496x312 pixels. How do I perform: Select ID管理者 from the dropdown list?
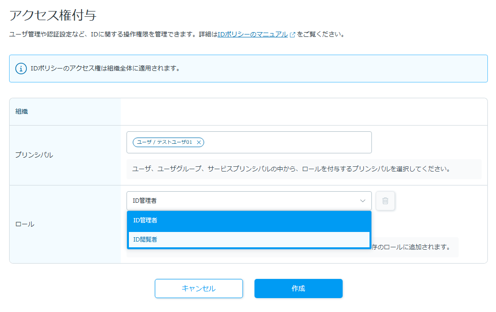(x=249, y=220)
